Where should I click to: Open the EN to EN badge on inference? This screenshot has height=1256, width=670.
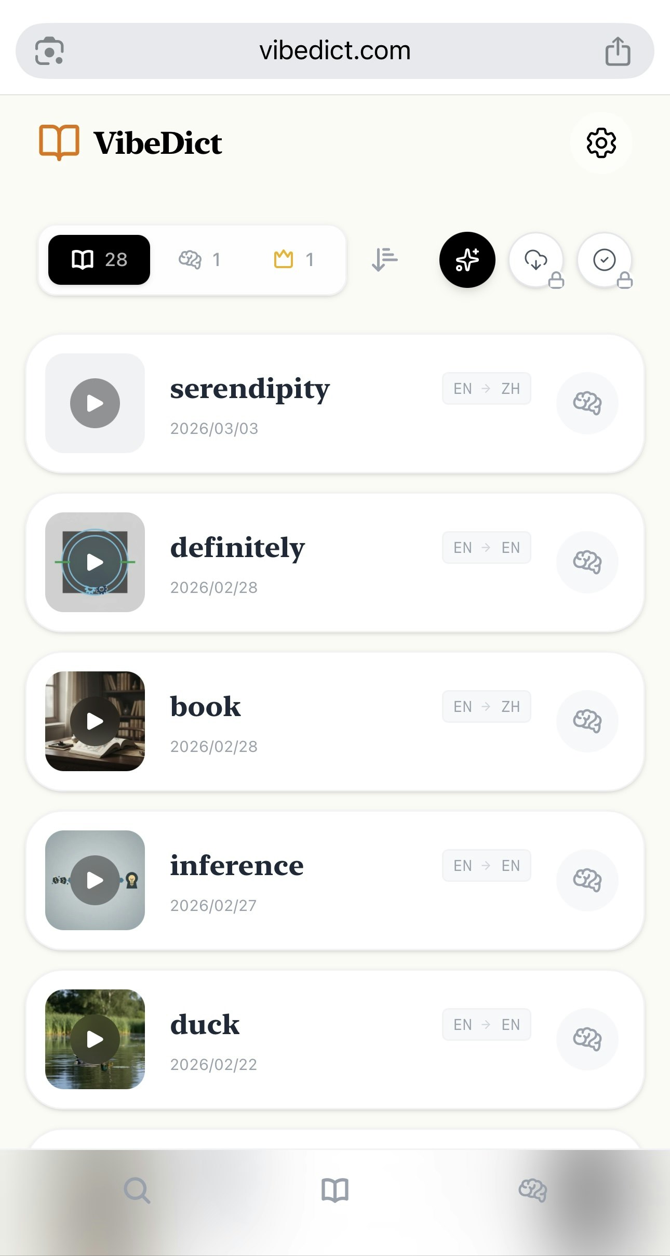(x=486, y=865)
